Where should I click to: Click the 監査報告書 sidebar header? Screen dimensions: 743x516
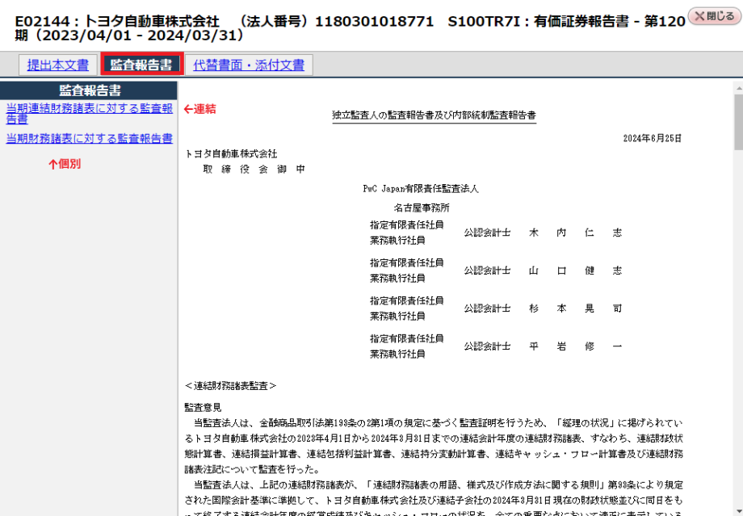point(91,90)
